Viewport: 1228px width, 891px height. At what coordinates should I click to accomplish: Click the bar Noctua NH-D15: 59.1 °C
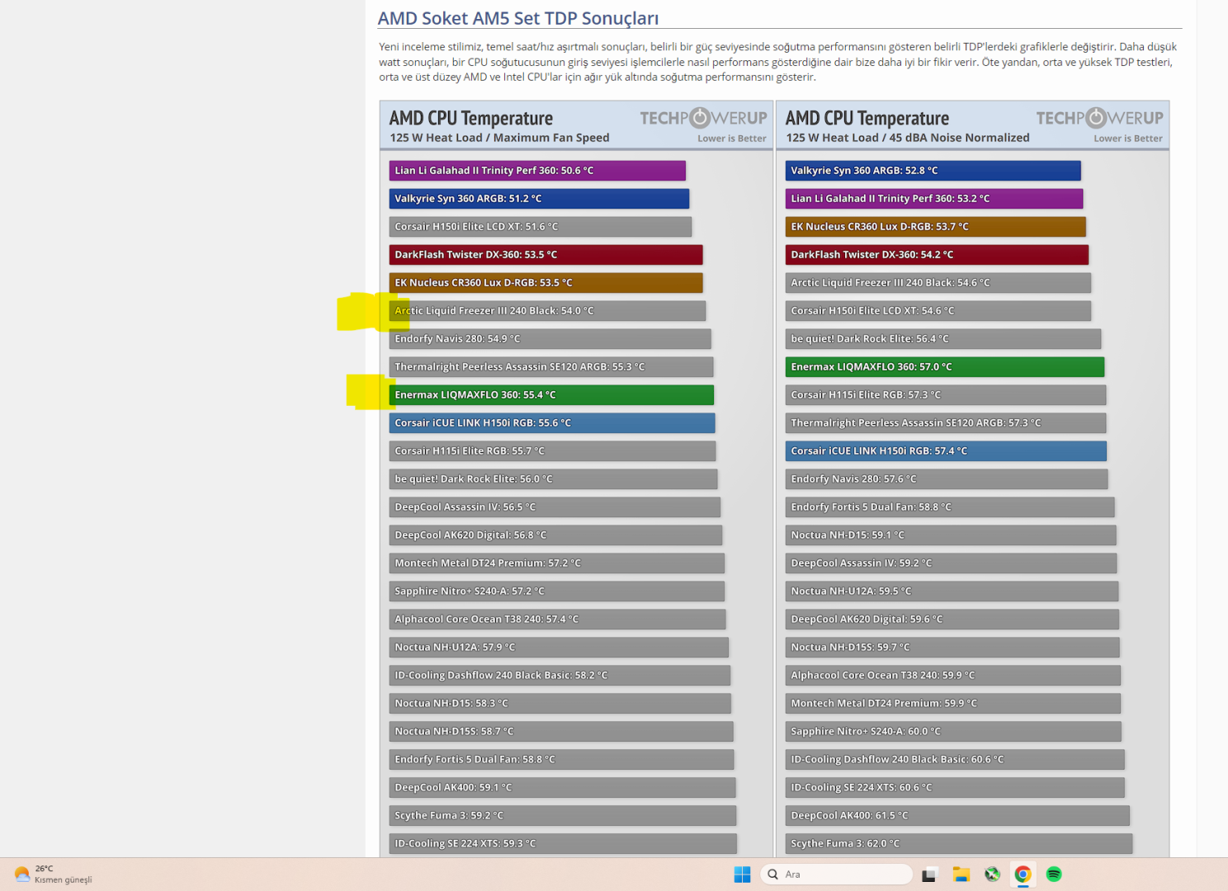click(x=951, y=535)
